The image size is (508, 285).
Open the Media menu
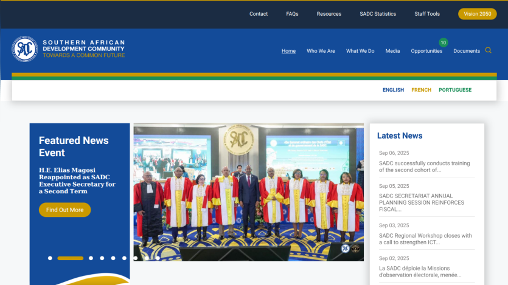(392, 51)
